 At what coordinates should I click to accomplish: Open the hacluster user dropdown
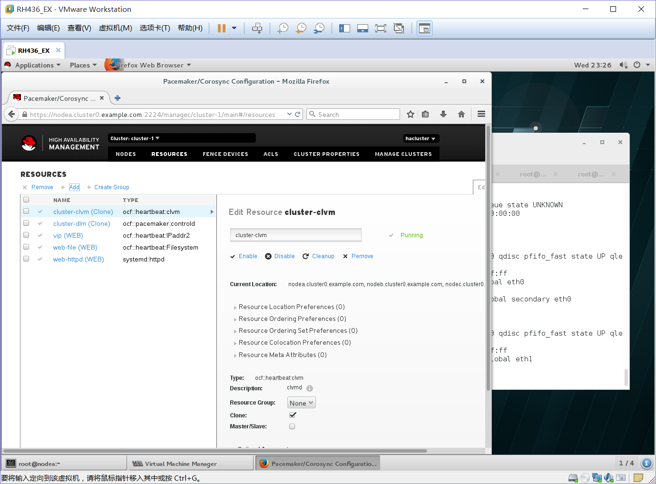(x=421, y=138)
